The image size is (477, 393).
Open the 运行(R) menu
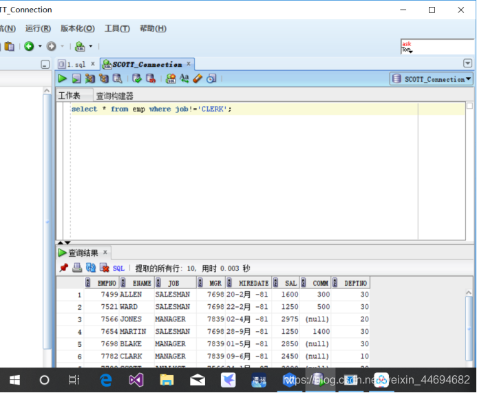click(38, 29)
